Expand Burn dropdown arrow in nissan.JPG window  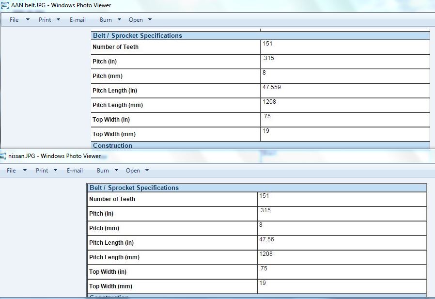tap(116, 171)
